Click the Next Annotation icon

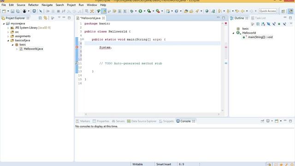(x=219, y=11)
